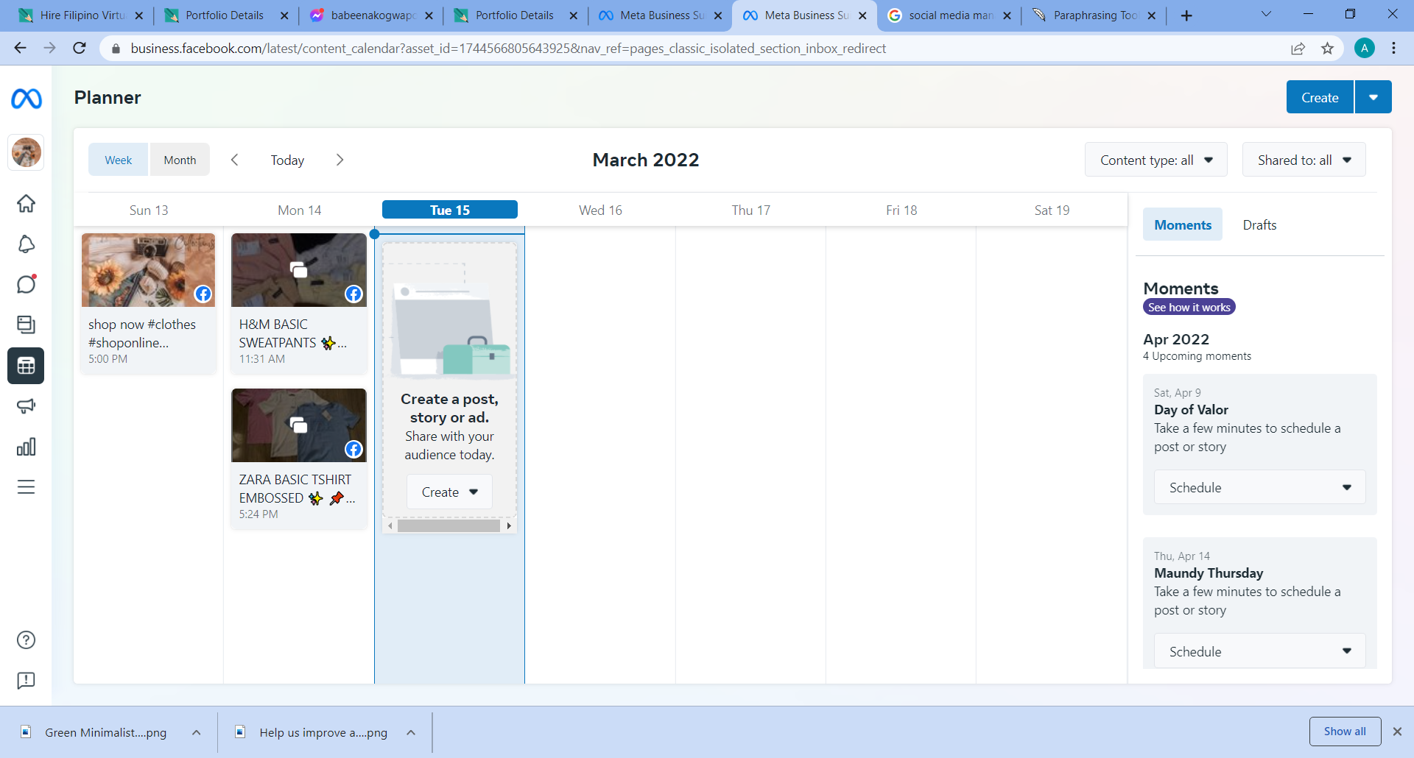
Task: Click the blue Create button
Action: click(x=1320, y=97)
